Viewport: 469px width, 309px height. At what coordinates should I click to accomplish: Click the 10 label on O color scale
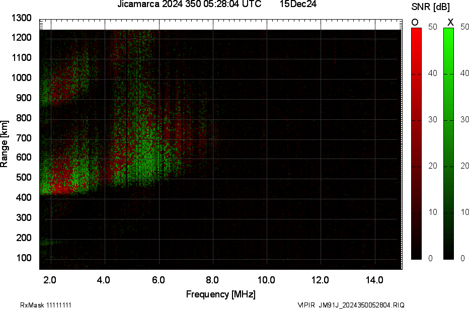[x=432, y=212]
